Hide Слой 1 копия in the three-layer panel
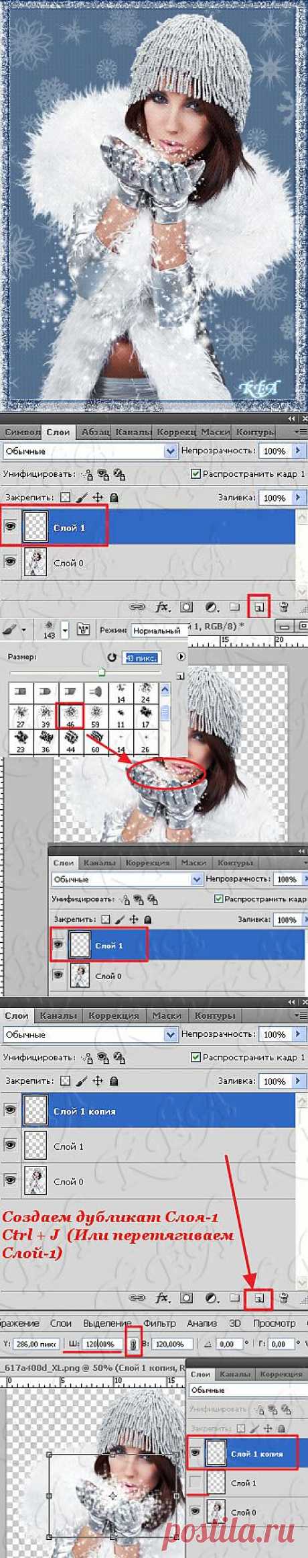Viewport: 308px width, 1558px height. tap(10, 1110)
